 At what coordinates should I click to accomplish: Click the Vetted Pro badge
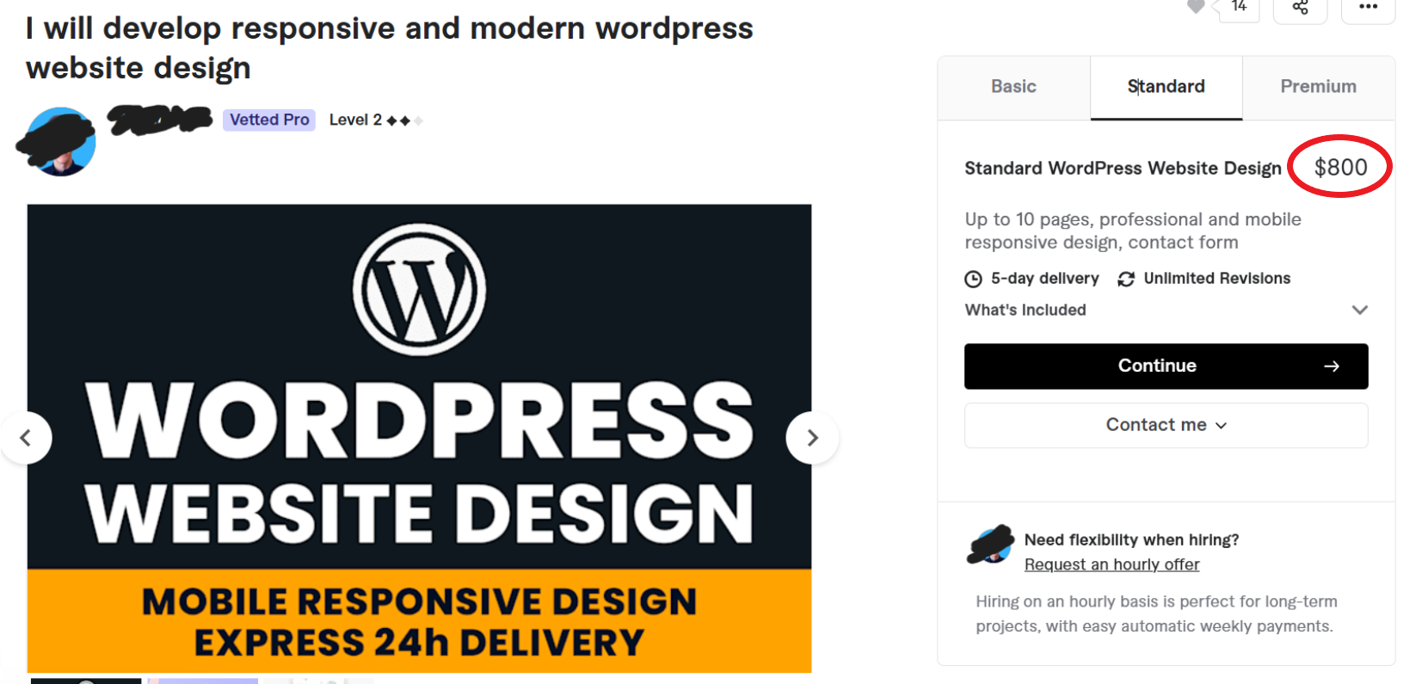tap(269, 120)
